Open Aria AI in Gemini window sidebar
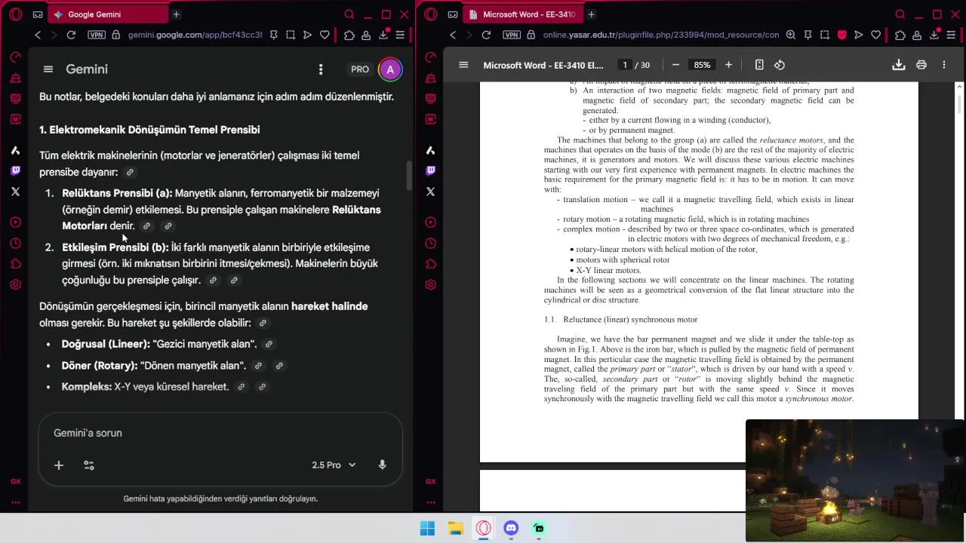 (x=15, y=150)
